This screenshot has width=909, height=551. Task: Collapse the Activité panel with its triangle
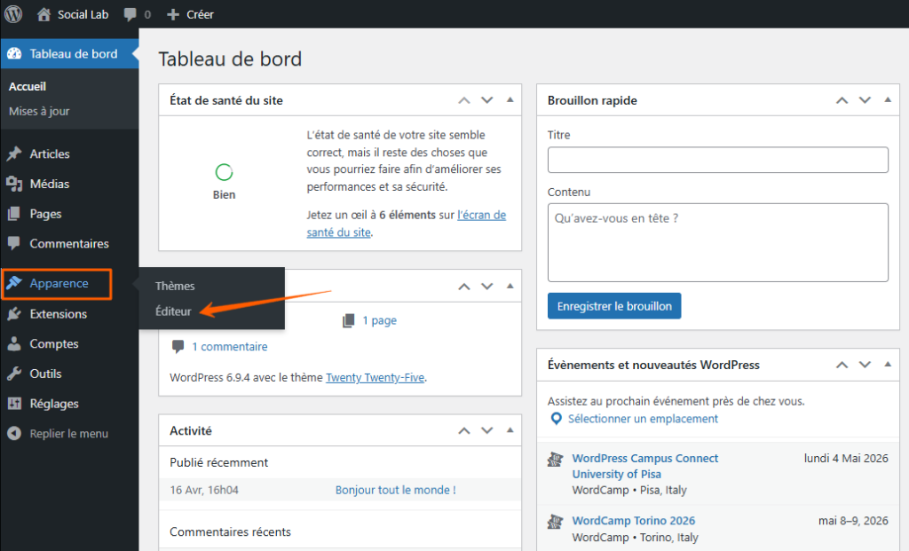[510, 430]
